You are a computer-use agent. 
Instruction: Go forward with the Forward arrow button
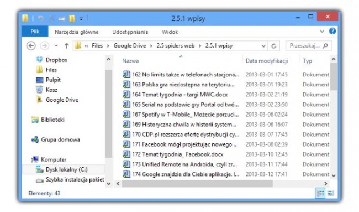[45, 46]
